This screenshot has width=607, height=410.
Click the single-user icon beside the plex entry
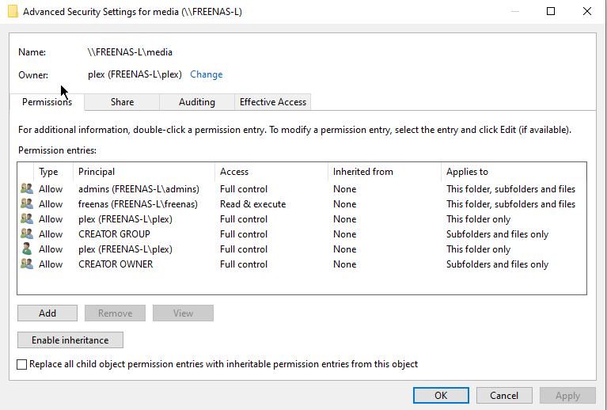coord(27,249)
